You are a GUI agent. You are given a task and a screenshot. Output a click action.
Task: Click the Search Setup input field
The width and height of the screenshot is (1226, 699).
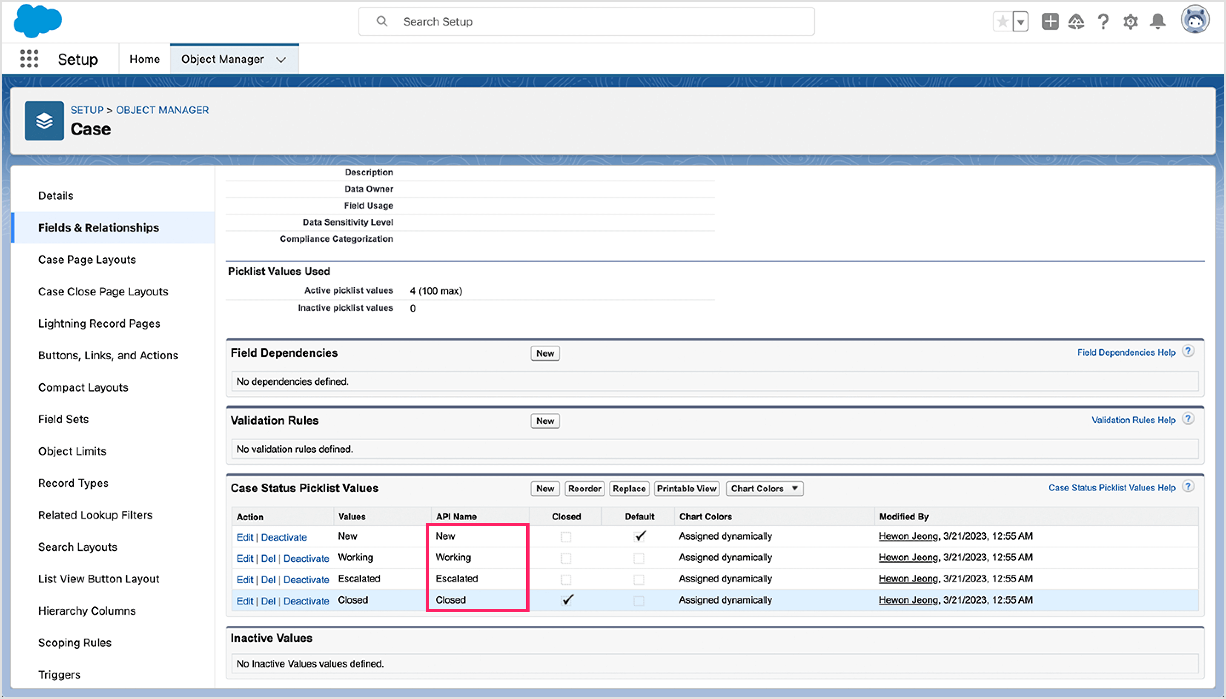tap(586, 21)
